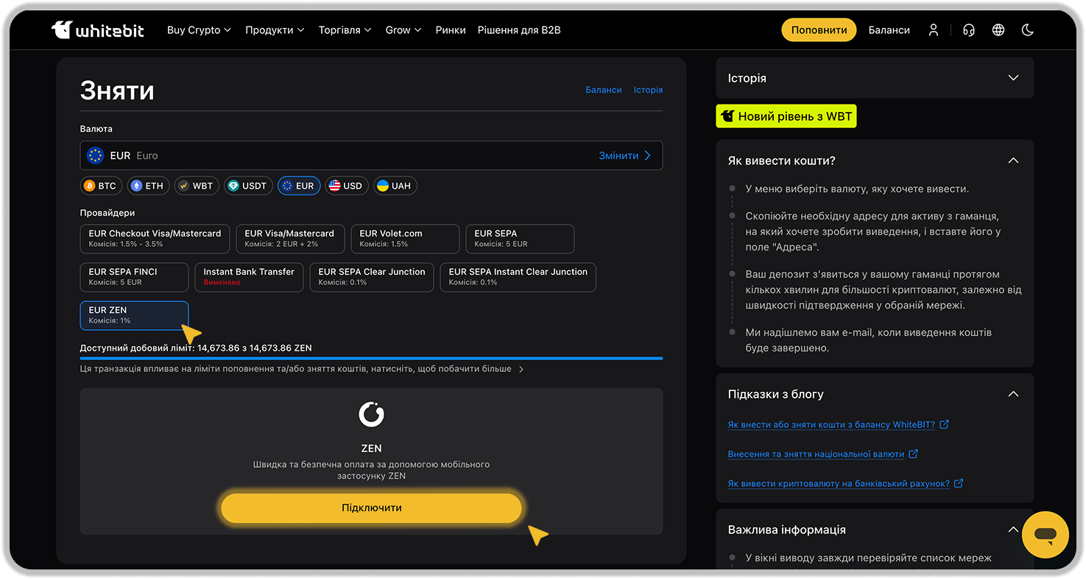1086x579 pixels.
Task: Collapse the Як вивести кошти section
Action: (1013, 161)
